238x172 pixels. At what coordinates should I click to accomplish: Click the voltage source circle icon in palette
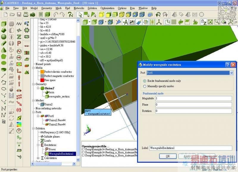[x=19, y=51]
